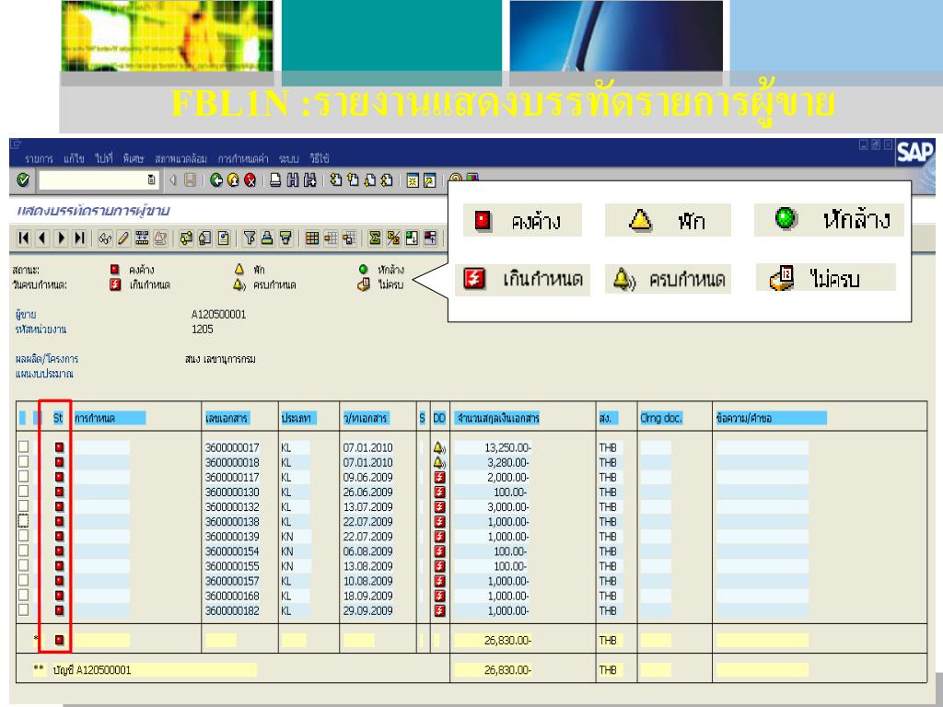Click the open status icon for 3600000155
Screen dimensions: 943x707
click(59, 566)
